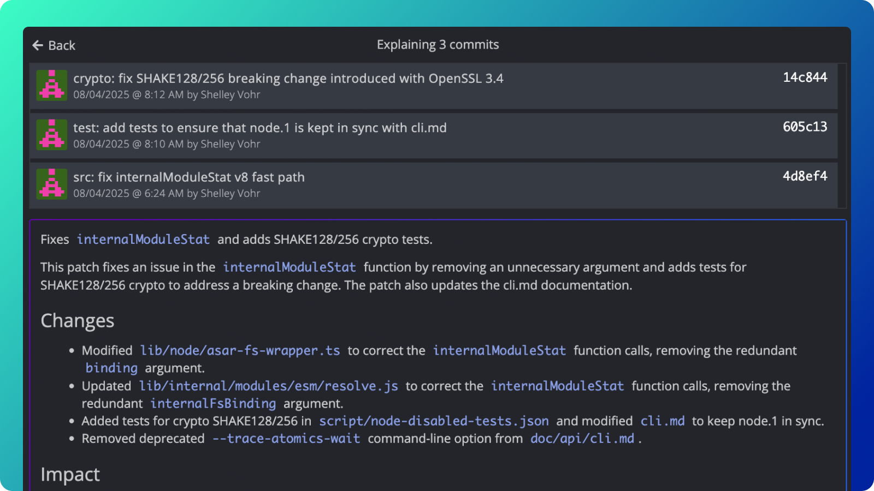Select the test commit for node.1 sync
Image resolution: width=874 pixels, height=491 pixels.
tap(260, 128)
